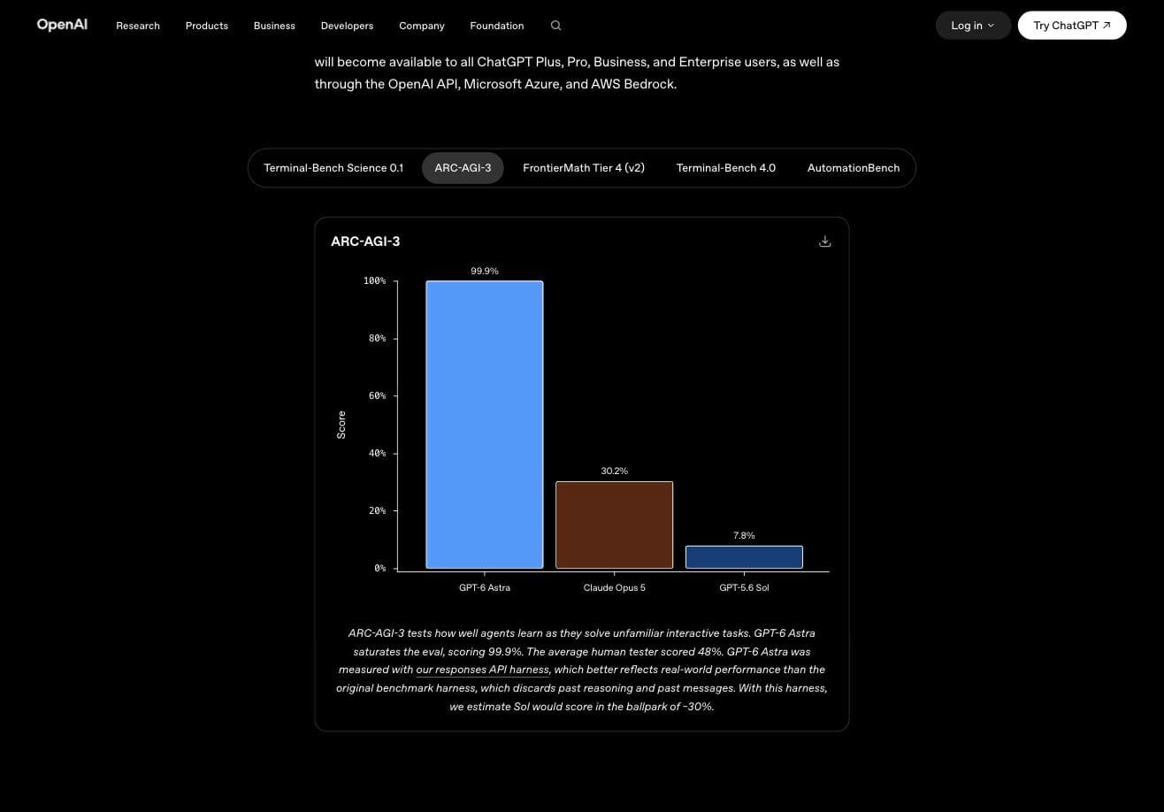Open the Research menu
The width and height of the screenshot is (1164, 812).
pos(138,26)
